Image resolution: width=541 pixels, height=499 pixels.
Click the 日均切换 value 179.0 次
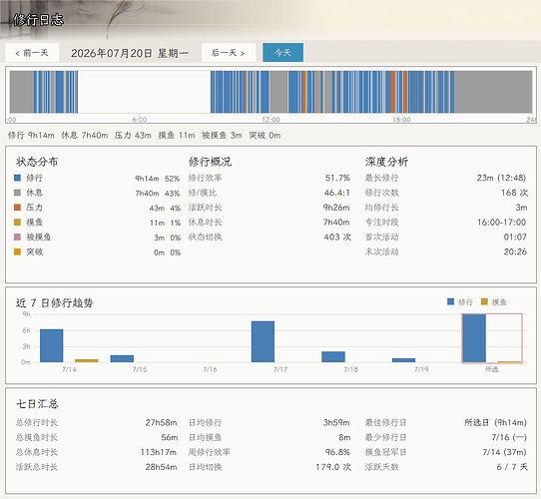pos(333,467)
